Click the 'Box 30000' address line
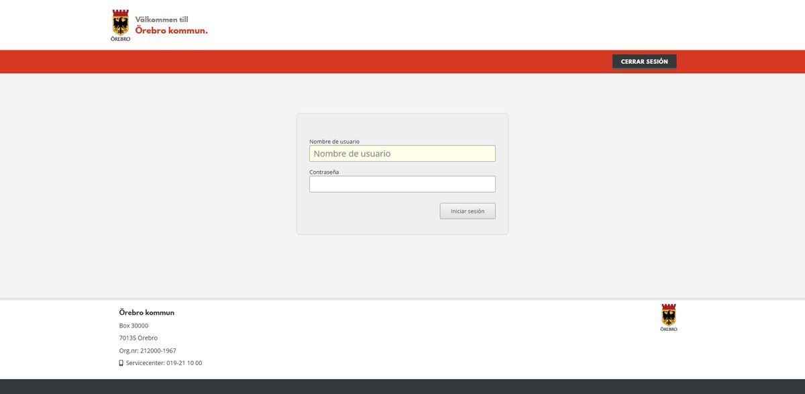Viewport: 805px width, 394px height. pyautogui.click(x=133, y=326)
